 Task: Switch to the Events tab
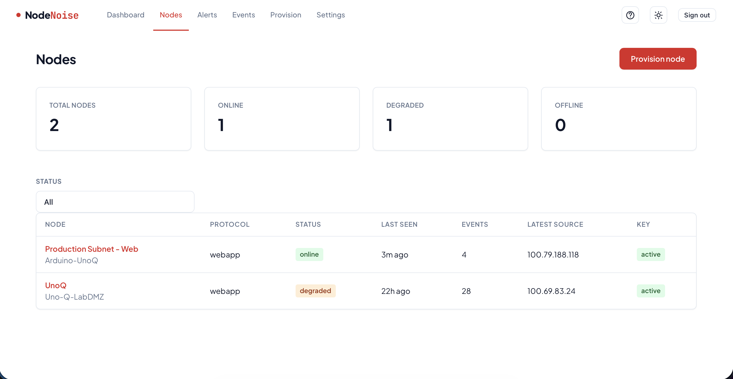click(x=244, y=15)
